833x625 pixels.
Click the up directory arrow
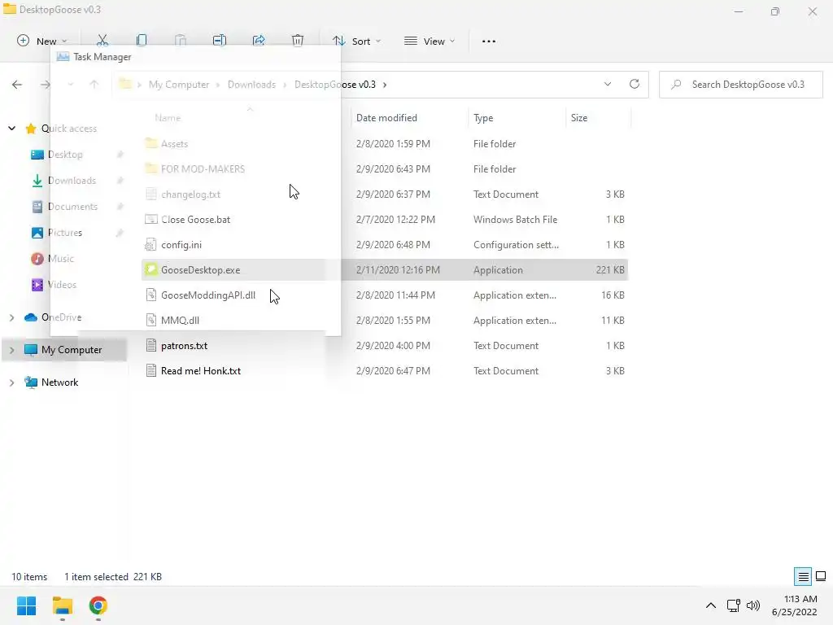point(94,85)
